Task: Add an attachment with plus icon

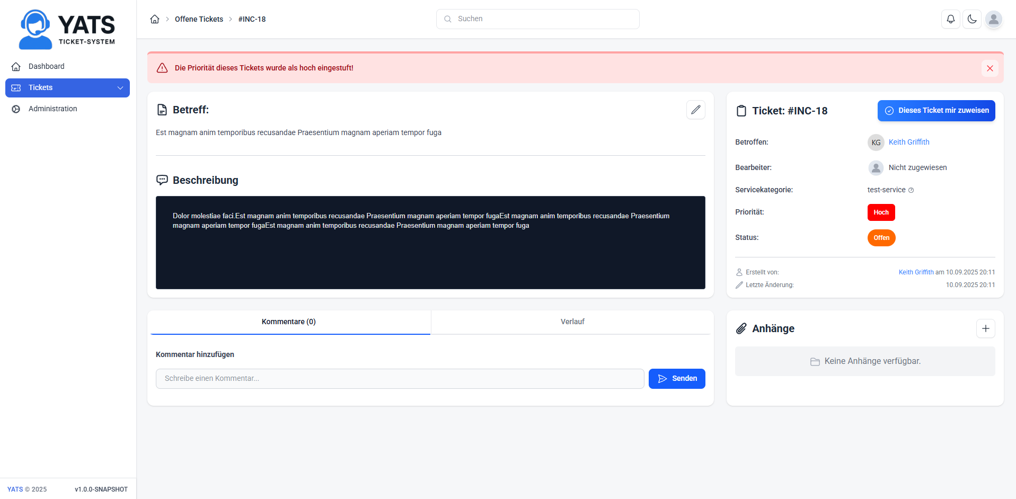Action: [x=985, y=328]
